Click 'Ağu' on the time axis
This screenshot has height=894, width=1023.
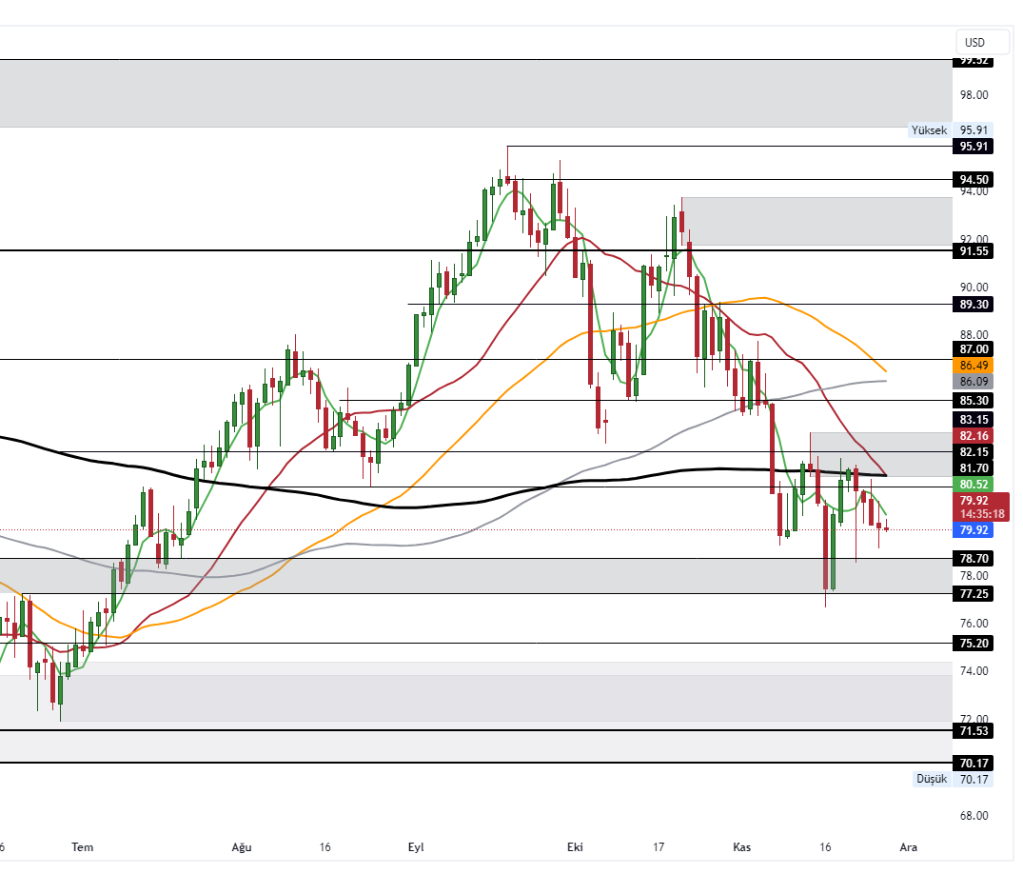point(242,846)
